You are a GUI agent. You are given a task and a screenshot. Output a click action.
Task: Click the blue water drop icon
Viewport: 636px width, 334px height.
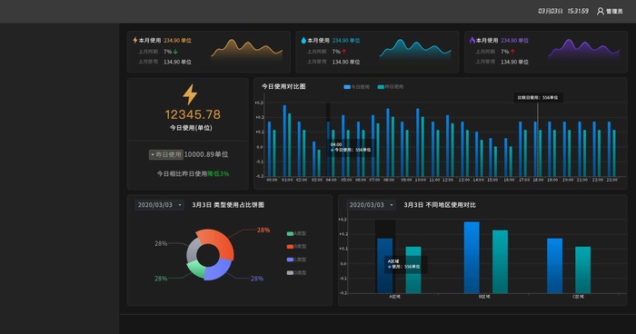tap(303, 40)
